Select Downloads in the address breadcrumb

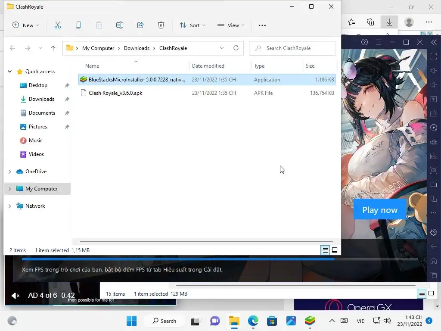[137, 48]
